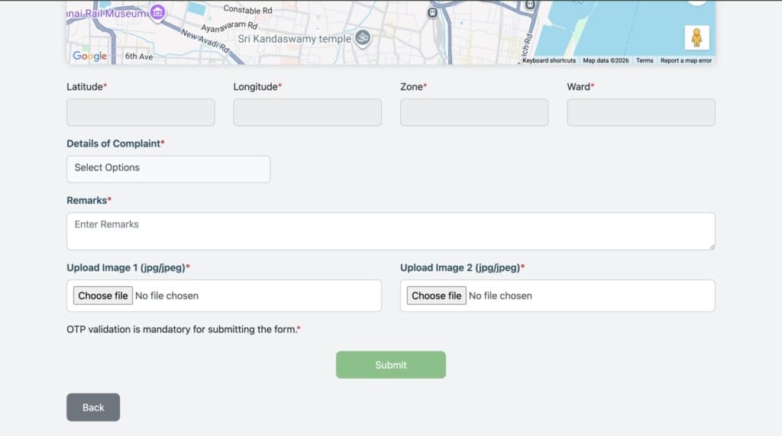Click the '6th Ave' map label
Image resolution: width=782 pixels, height=436 pixels.
139,57
